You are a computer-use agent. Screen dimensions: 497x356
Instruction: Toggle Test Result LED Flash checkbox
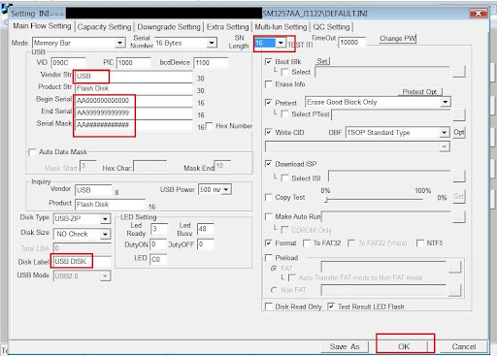[x=331, y=307]
